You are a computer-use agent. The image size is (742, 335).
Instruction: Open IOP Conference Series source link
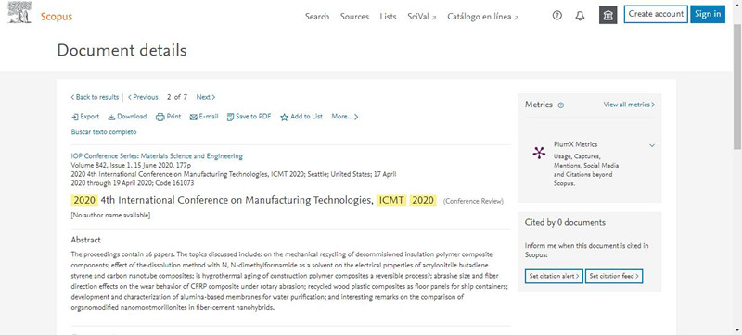pos(157,156)
